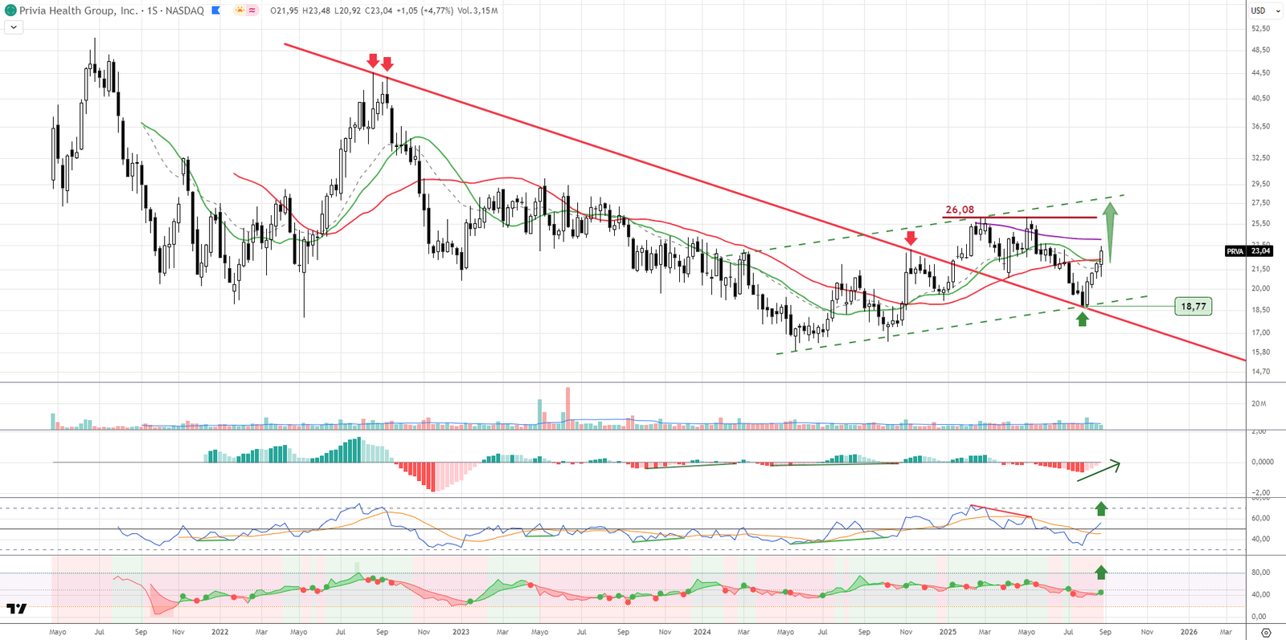The image size is (1286, 640).
Task: Click the TradingView logo at bottom left
Action: [x=16, y=609]
